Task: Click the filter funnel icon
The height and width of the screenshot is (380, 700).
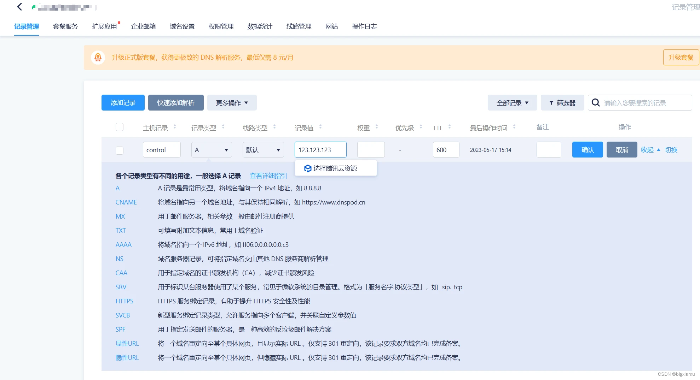Action: 551,103
